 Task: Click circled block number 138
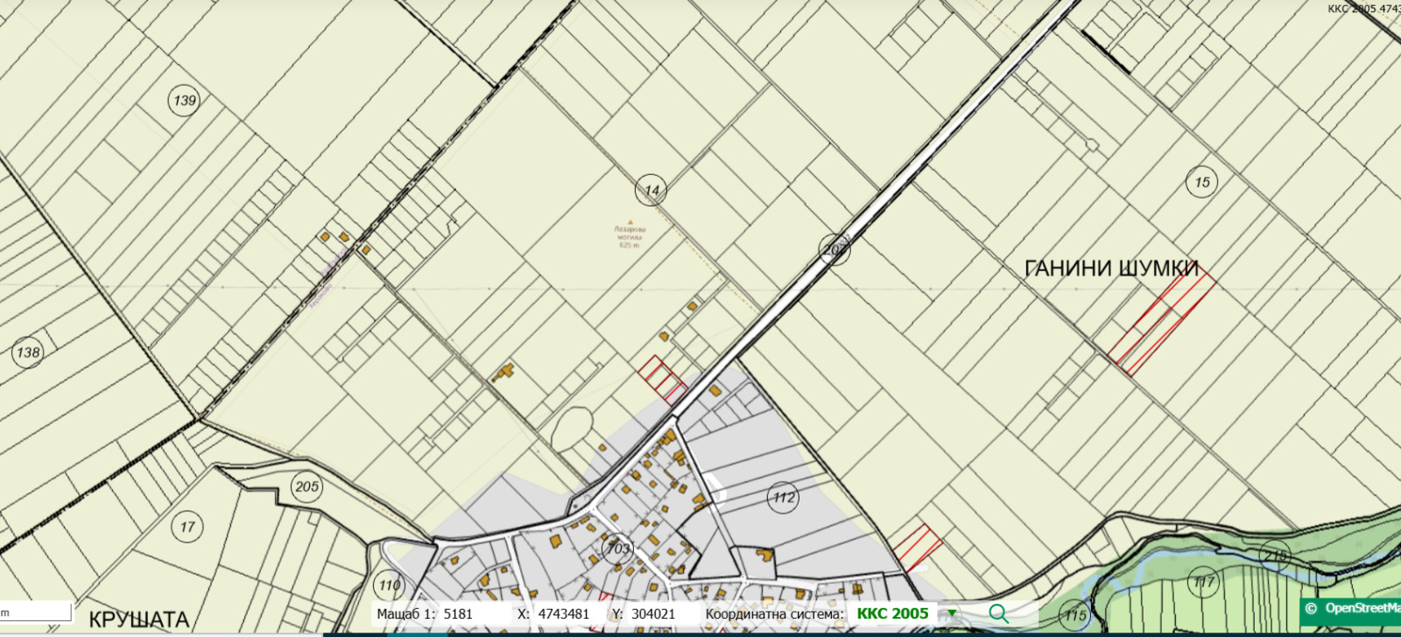tap(28, 353)
